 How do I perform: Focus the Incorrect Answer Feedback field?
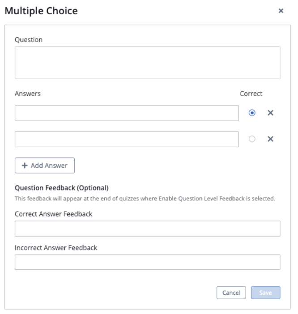(147, 262)
